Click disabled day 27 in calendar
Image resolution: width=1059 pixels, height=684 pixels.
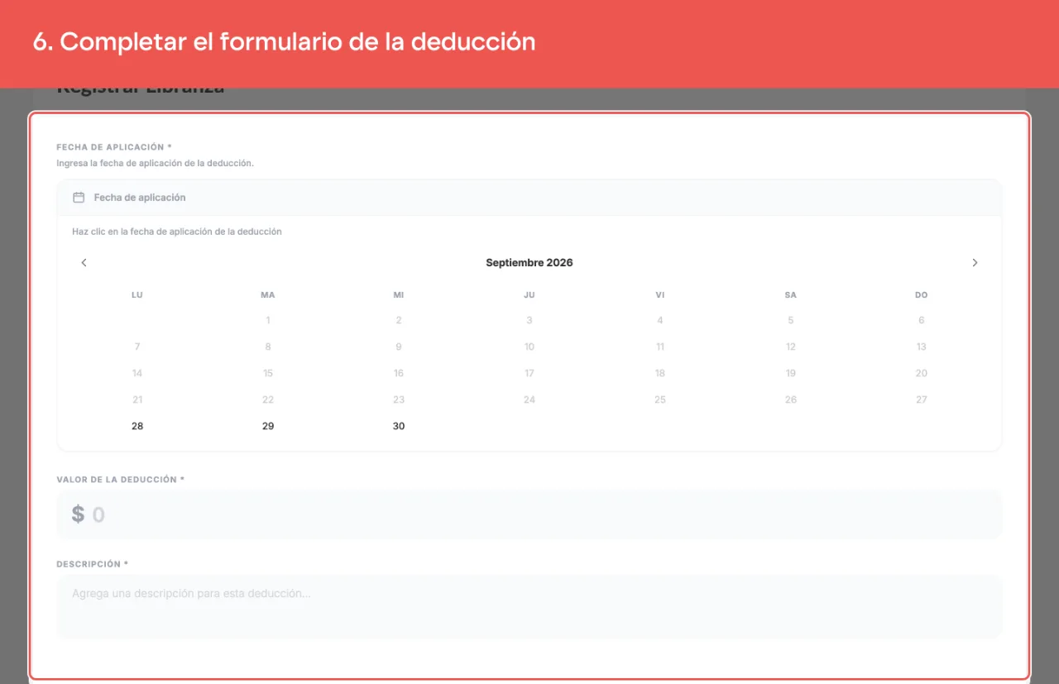pos(922,399)
